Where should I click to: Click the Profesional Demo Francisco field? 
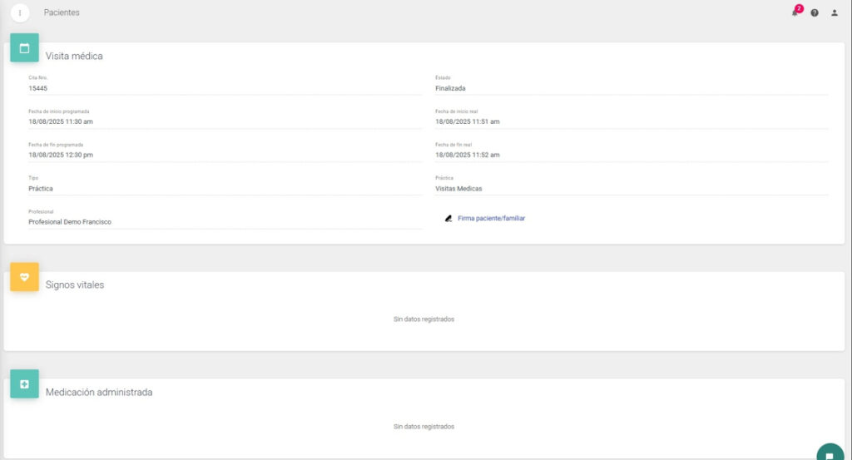pyautogui.click(x=225, y=222)
